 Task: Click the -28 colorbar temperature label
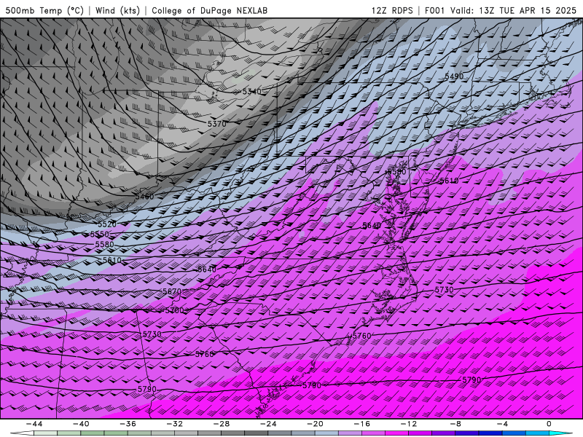[222, 424]
